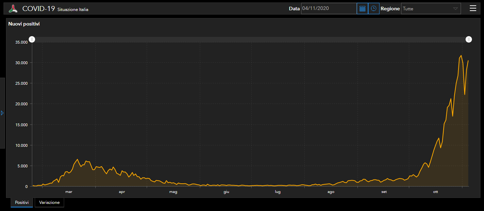Expand the collapsed left side panel
The width and height of the screenshot is (484, 211).
(x=2, y=113)
